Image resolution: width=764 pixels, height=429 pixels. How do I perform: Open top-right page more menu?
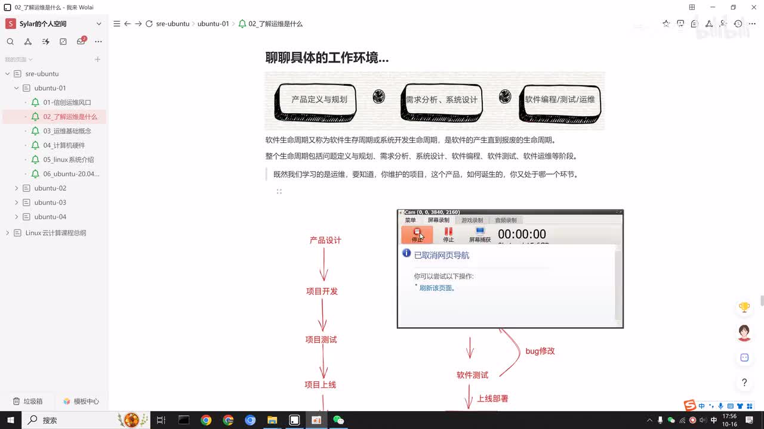752,24
